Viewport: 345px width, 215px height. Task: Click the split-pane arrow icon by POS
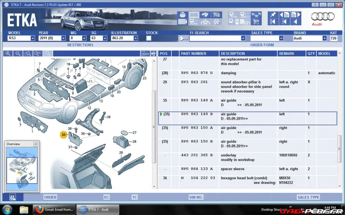(153, 53)
